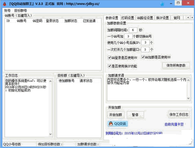
Task: Open the QQ交谈 chat button
Action: pos(118,124)
